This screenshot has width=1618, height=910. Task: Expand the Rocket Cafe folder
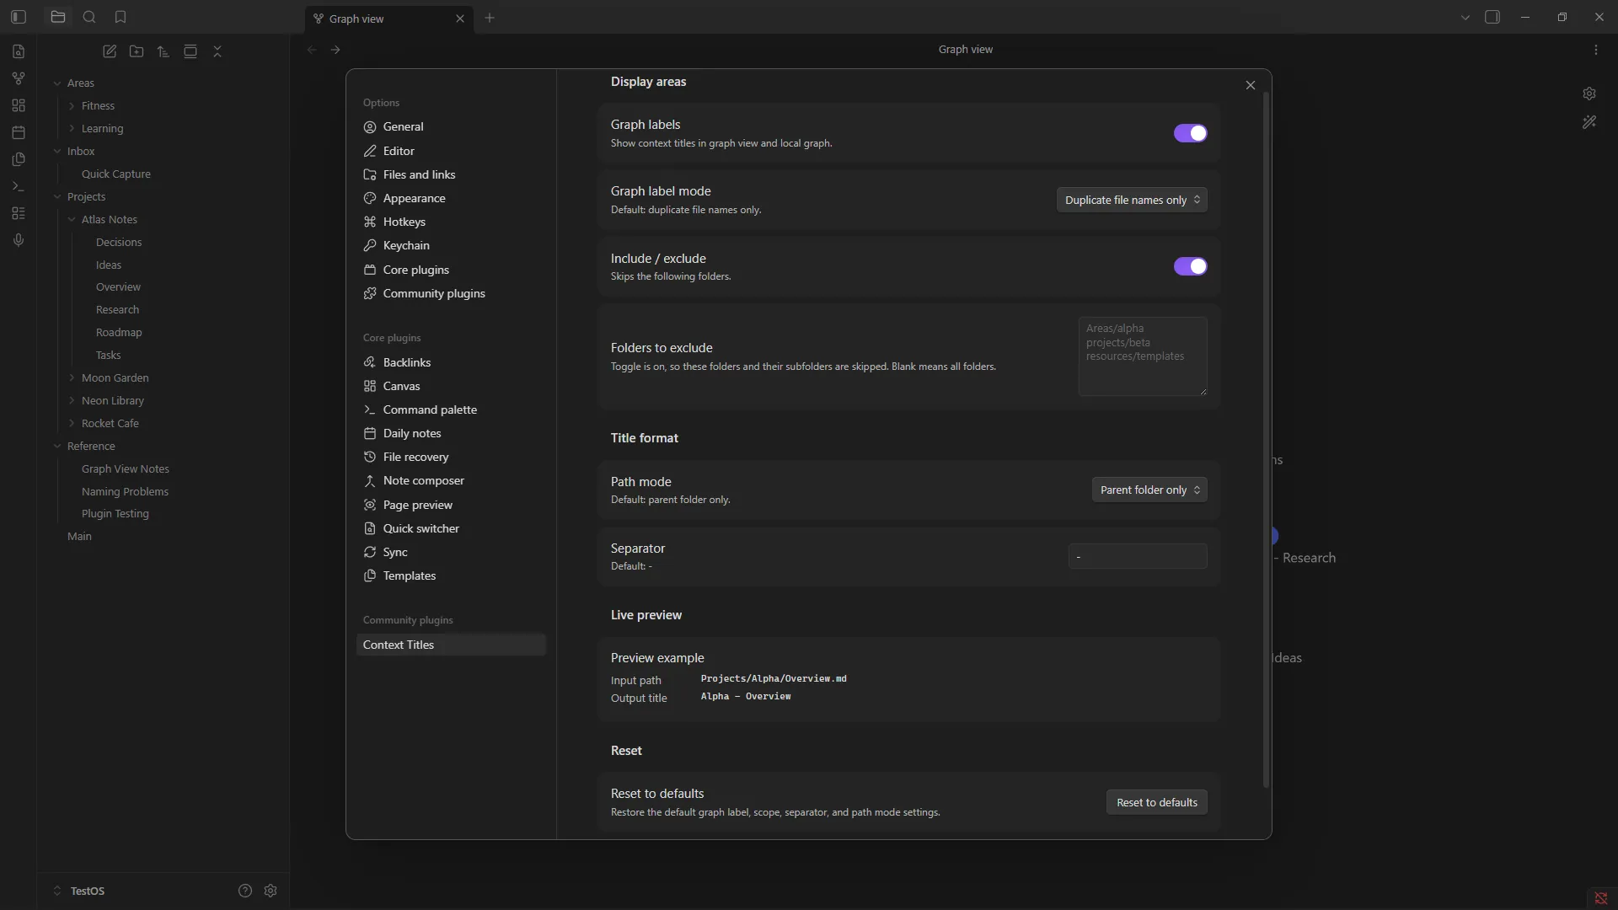[x=72, y=423]
